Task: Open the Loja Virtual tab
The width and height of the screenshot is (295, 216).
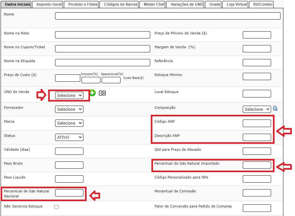Action: click(237, 4)
